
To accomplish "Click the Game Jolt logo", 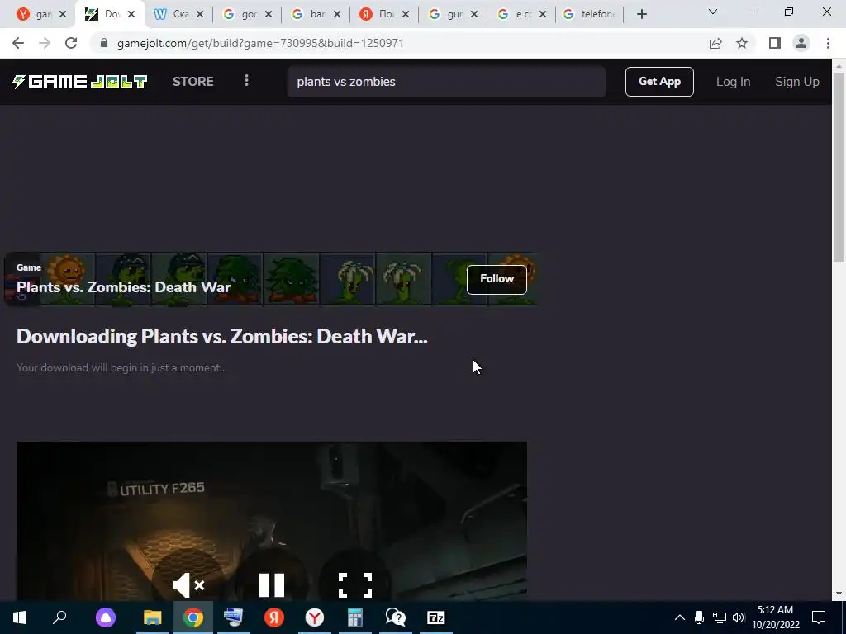I will click(x=80, y=82).
